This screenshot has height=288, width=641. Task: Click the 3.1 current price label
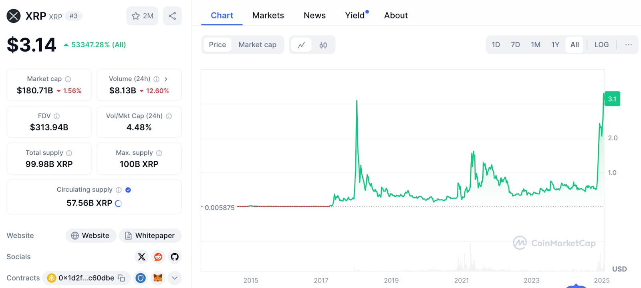(612, 99)
